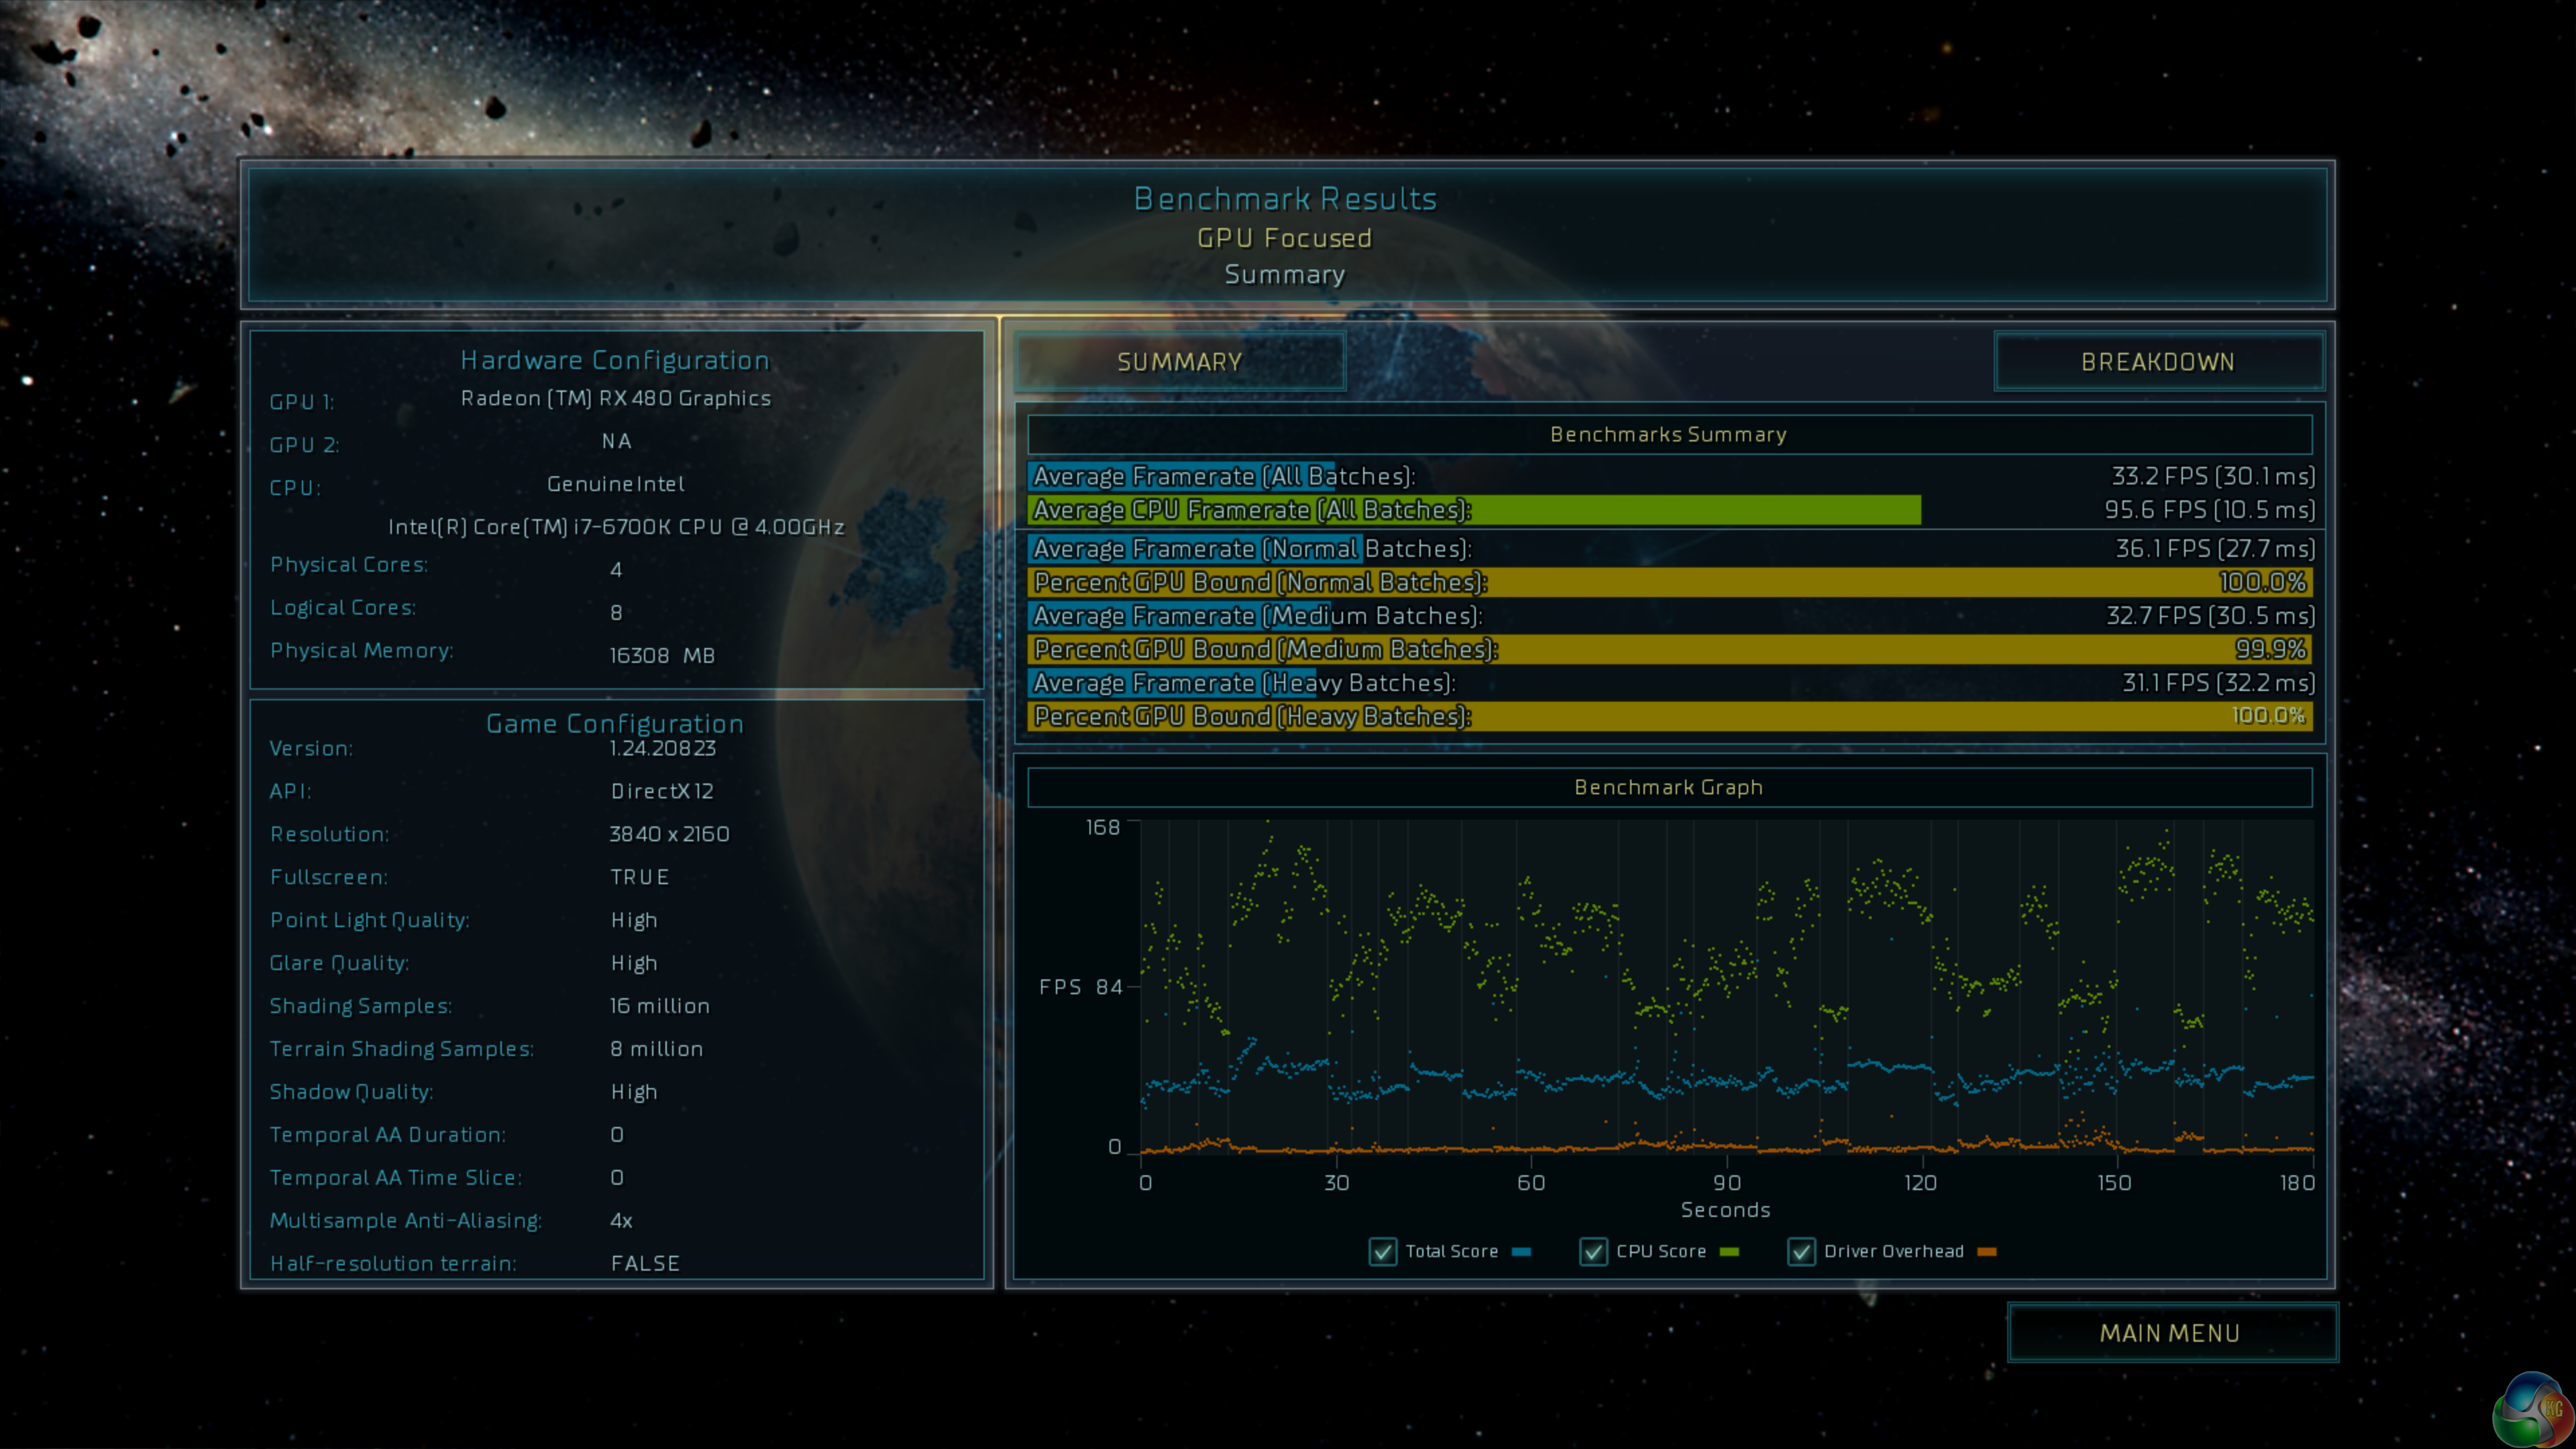Screen dimensions: 2576x1449
Task: Click the Benchmarks Summary header bar
Action: (x=1669, y=434)
